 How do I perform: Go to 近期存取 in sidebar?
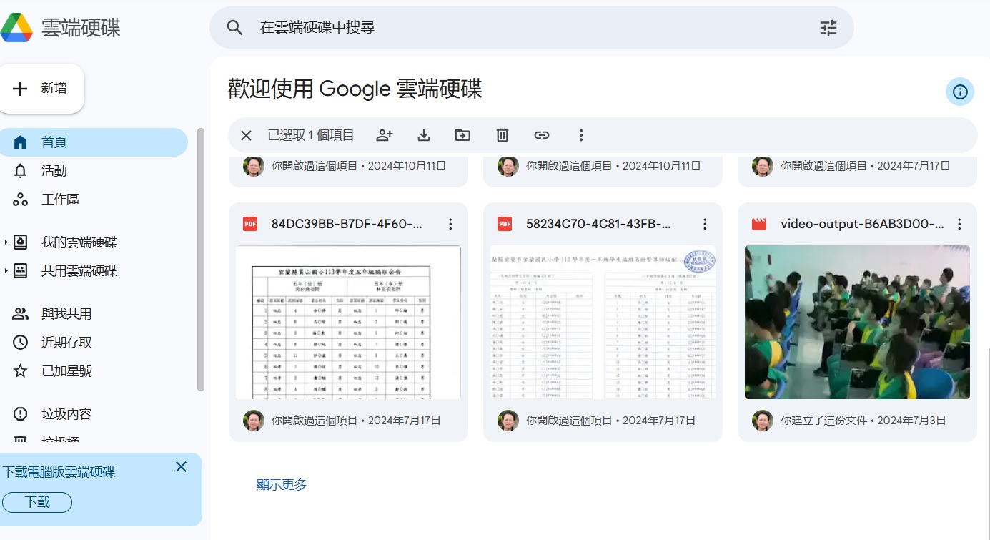point(66,343)
